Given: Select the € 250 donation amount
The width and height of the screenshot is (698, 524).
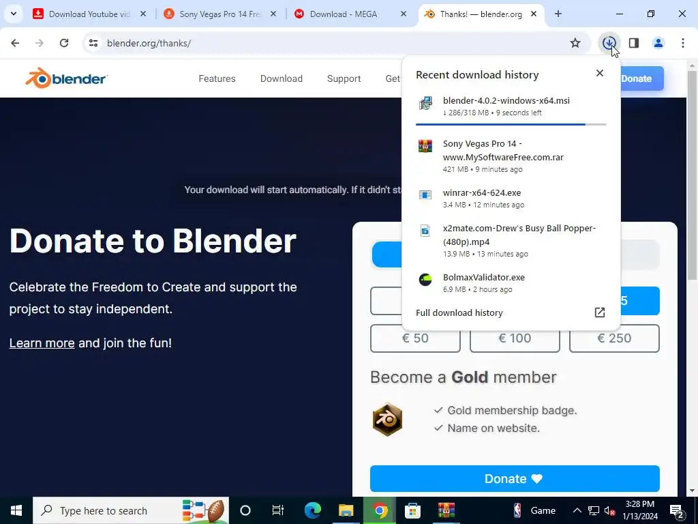Looking at the screenshot, I should 614,338.
